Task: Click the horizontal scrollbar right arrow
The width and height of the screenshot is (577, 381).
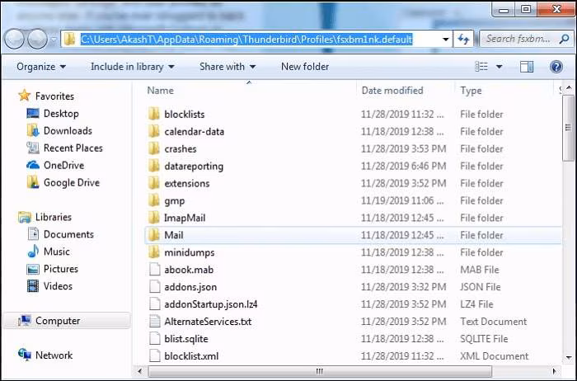Action: pos(554,371)
